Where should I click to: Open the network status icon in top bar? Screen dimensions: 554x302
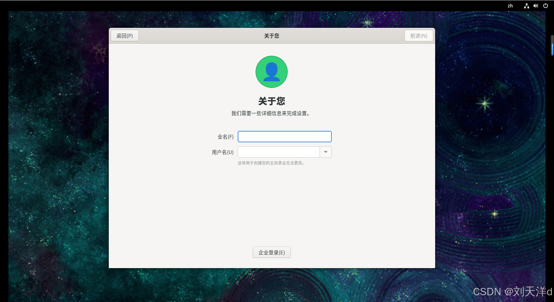pyautogui.click(x=526, y=6)
